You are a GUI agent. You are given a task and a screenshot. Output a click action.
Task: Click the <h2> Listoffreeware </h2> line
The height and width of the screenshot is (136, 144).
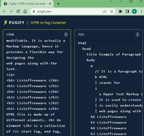(33, 103)
